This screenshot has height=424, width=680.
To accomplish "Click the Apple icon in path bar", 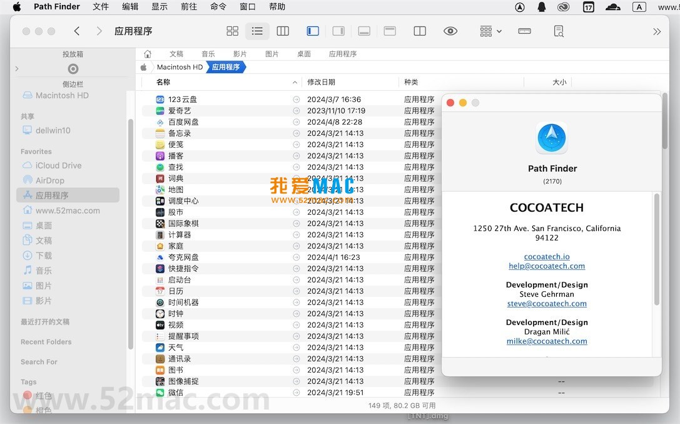I will pyautogui.click(x=143, y=67).
